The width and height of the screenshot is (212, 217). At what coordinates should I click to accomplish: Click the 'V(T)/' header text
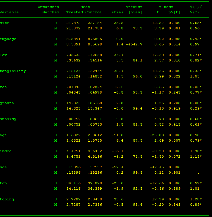point(196,7)
